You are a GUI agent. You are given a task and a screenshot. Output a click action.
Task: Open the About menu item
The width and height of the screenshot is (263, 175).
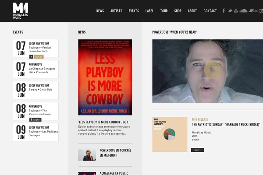[192, 11]
